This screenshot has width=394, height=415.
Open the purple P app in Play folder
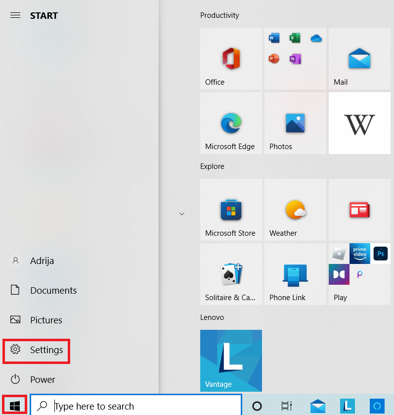pos(360,274)
